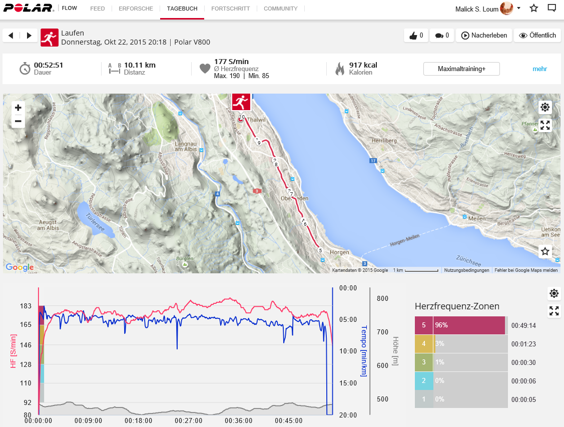Zoom out on the map
Screen dimensions: 564x427
(18, 121)
